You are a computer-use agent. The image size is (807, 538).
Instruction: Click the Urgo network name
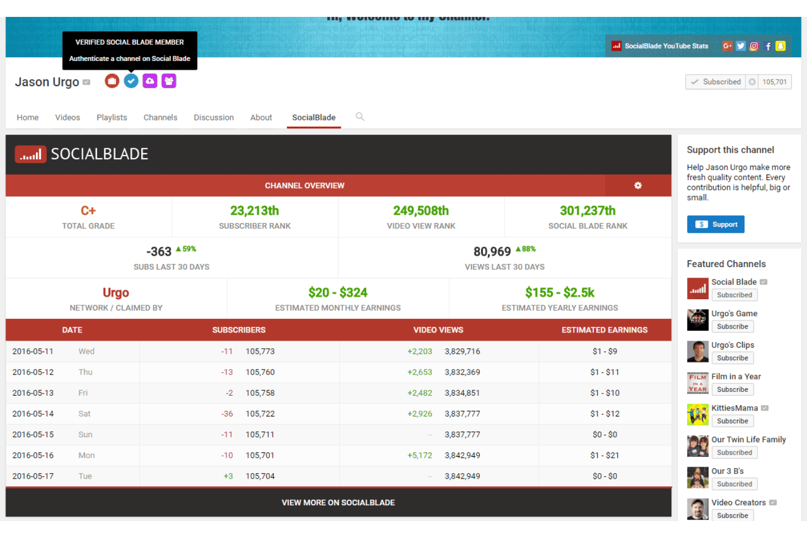(116, 293)
